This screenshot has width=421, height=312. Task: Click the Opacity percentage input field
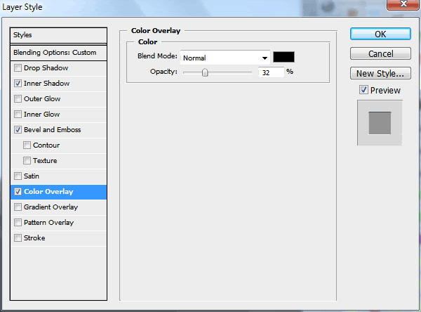point(271,72)
